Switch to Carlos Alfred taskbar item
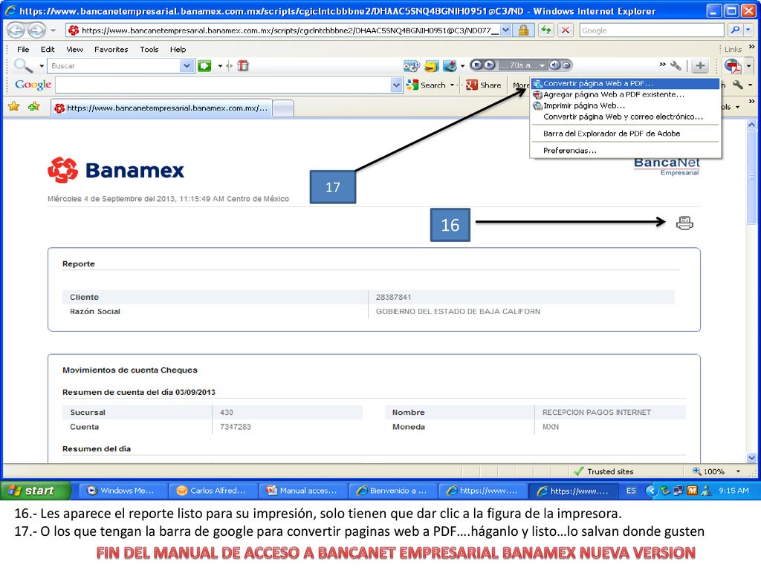 click(x=212, y=491)
